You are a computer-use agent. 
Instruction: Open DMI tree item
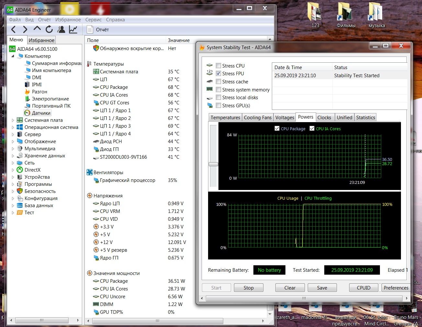point(37,78)
